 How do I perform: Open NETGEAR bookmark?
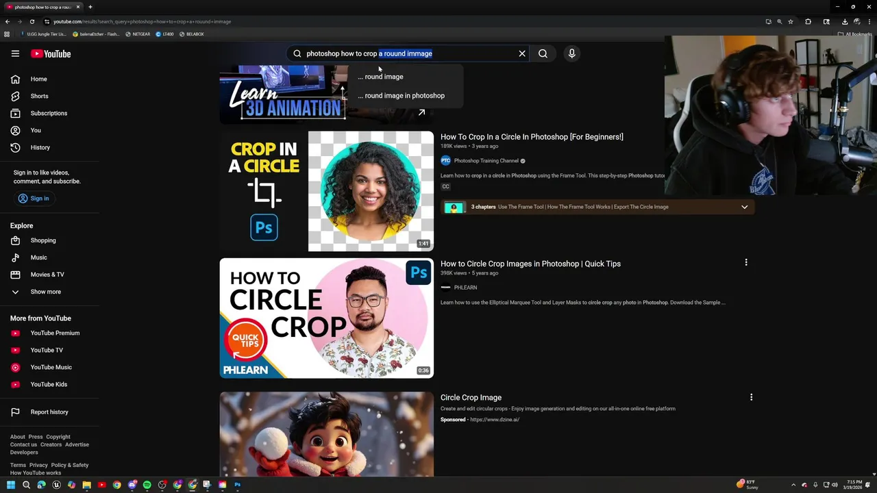(138, 34)
